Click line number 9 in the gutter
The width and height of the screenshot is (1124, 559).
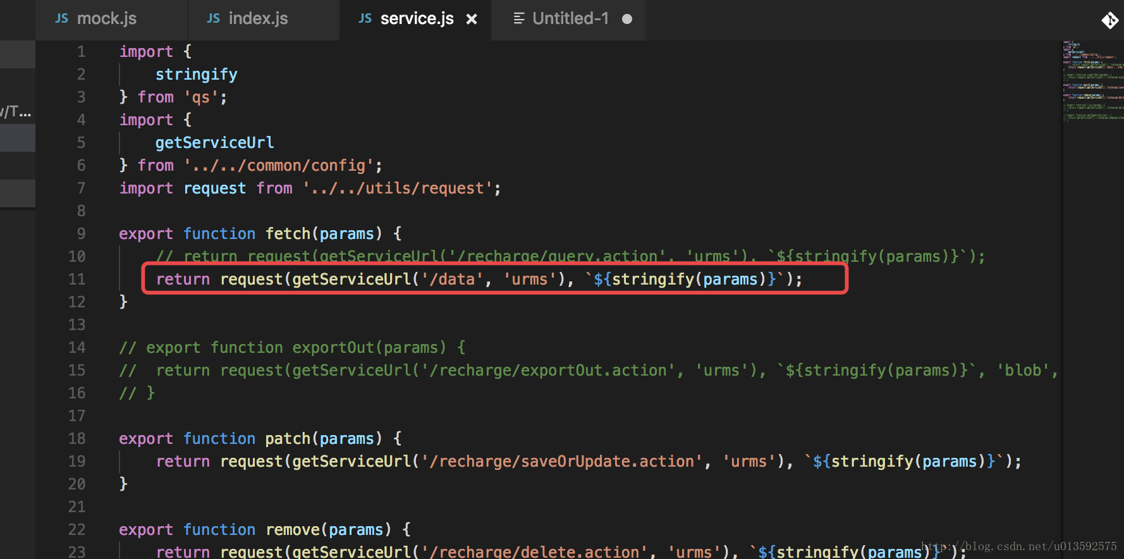[x=81, y=234]
